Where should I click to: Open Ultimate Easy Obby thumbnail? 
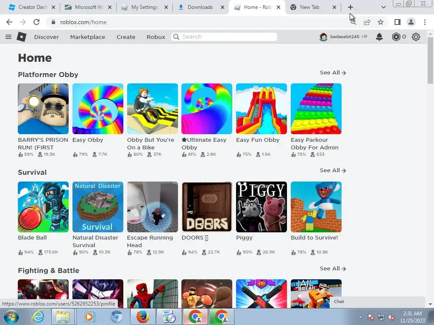tap(207, 109)
